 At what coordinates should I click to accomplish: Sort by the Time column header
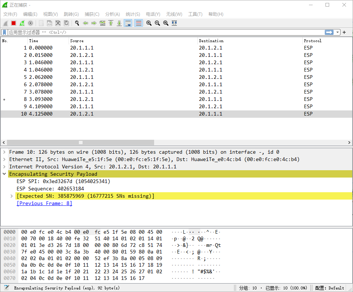click(x=48, y=41)
